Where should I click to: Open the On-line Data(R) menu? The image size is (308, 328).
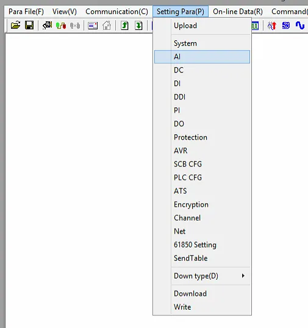point(238,12)
